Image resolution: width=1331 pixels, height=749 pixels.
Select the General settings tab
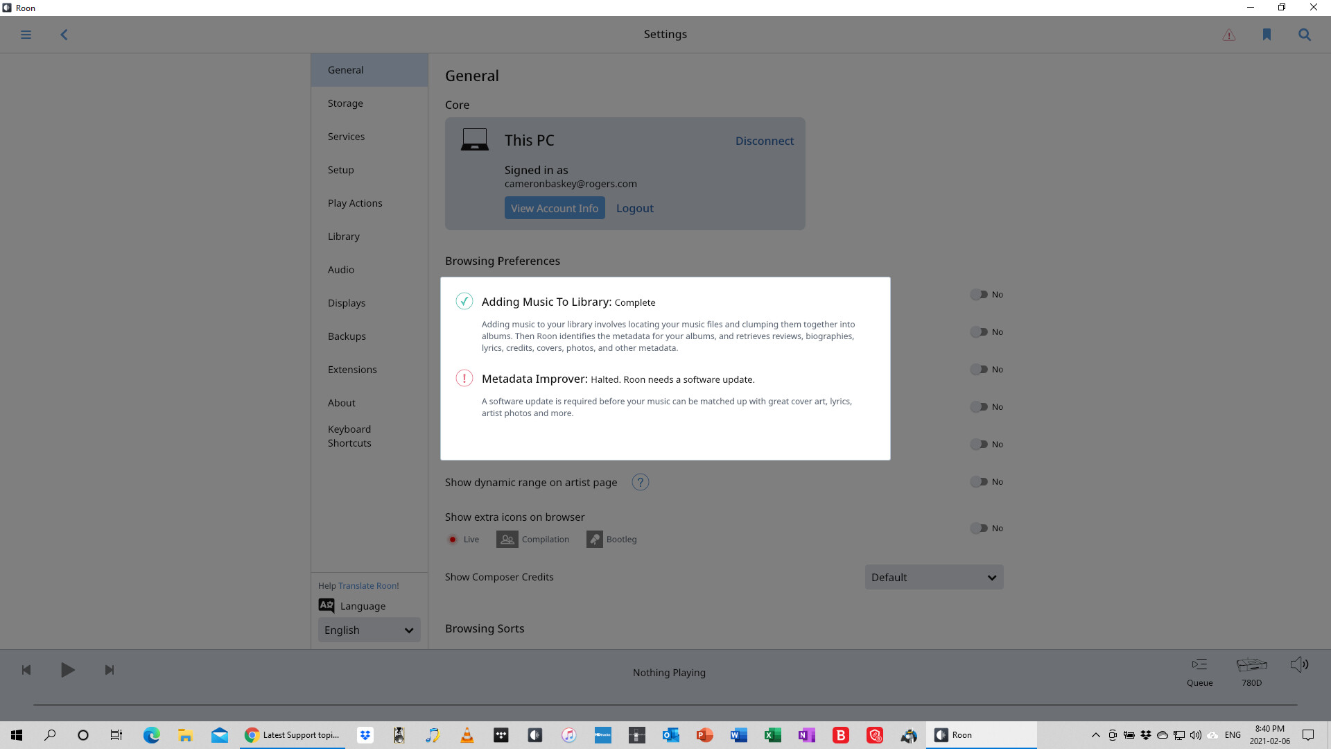(x=369, y=70)
